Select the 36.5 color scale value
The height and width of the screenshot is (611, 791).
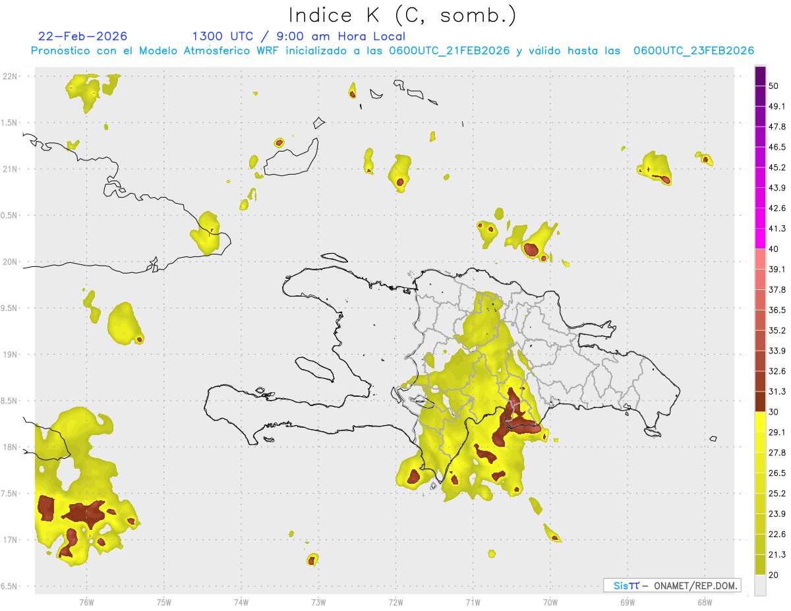click(x=777, y=310)
